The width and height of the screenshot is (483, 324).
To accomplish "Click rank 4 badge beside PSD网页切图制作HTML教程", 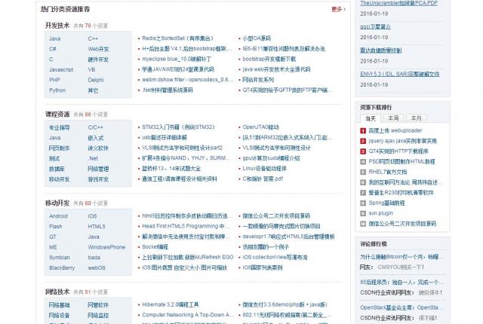I will (363, 162).
